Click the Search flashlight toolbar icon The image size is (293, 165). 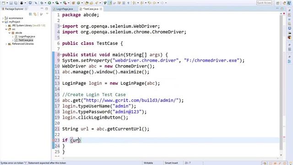point(97,3)
